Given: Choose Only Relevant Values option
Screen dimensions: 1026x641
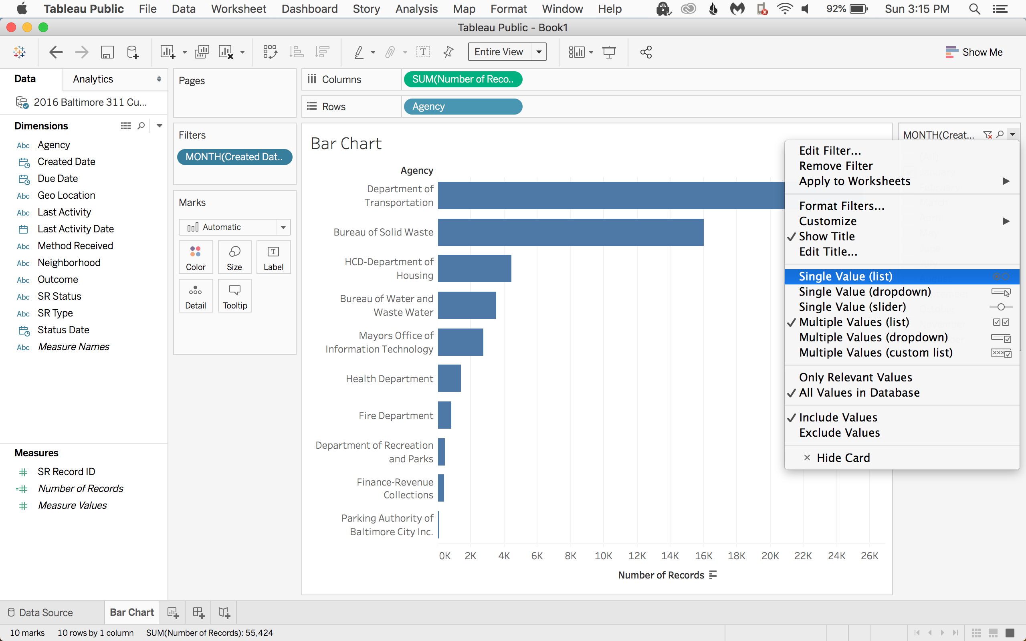Looking at the screenshot, I should click(902, 377).
